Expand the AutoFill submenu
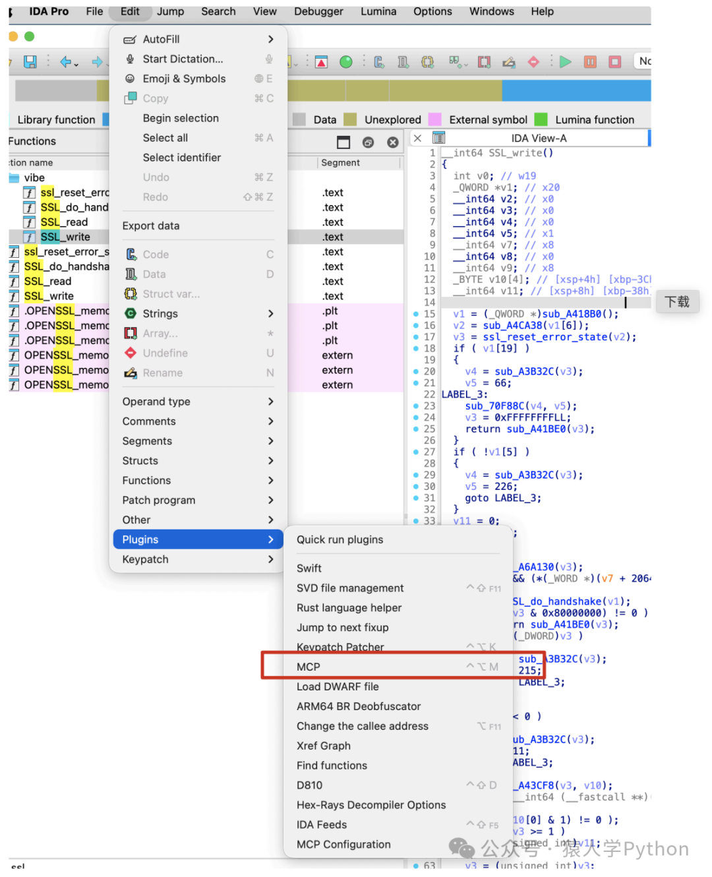This screenshot has height=877, width=712. click(198, 40)
